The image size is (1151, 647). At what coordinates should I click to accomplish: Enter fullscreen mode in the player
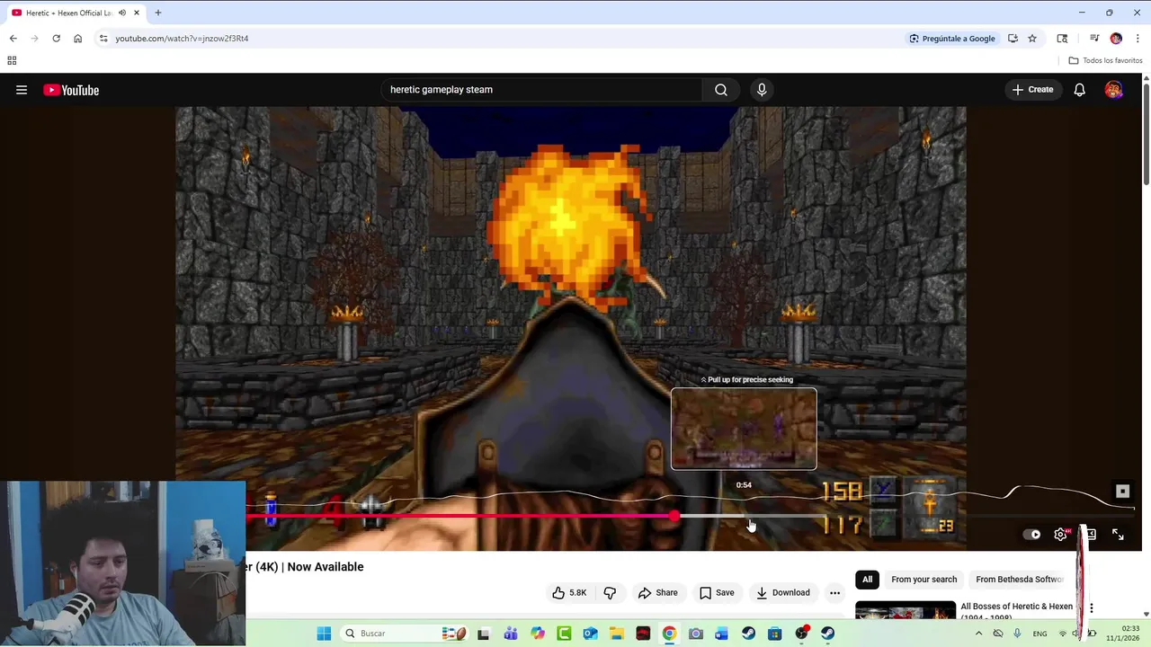pyautogui.click(x=1118, y=535)
